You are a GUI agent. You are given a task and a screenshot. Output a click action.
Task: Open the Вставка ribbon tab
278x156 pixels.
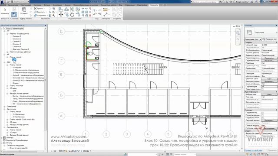pyautogui.click(x=47, y=5)
